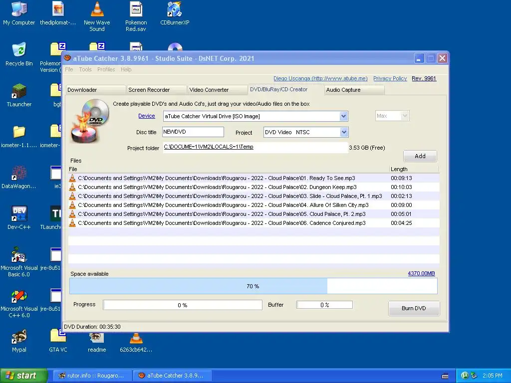Open the thediplomat desktop file icon

tap(58, 13)
